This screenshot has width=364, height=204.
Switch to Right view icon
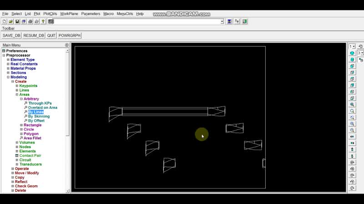(352, 73)
